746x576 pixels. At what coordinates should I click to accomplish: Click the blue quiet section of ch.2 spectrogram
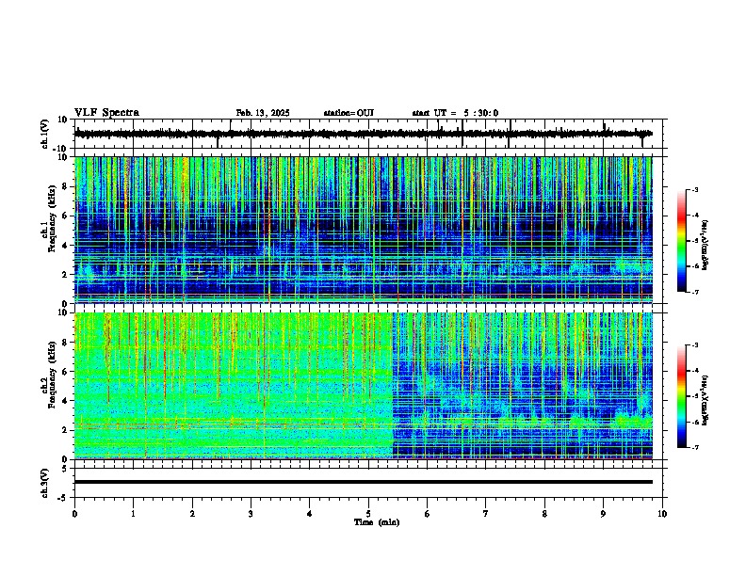[523, 386]
